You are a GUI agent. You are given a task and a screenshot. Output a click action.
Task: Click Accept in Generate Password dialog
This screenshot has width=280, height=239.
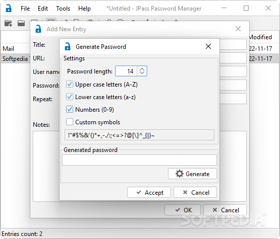click(149, 192)
